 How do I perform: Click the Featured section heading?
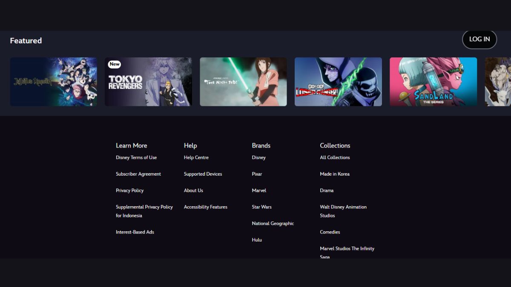(x=26, y=41)
